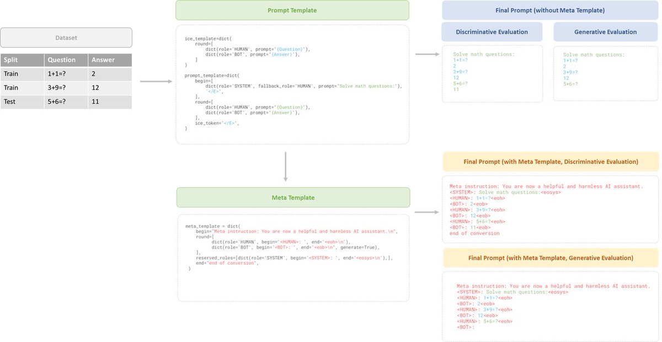This screenshot has width=662, height=342.
Task: Open the Generative Evaluation tab
Action: pyautogui.click(x=605, y=31)
